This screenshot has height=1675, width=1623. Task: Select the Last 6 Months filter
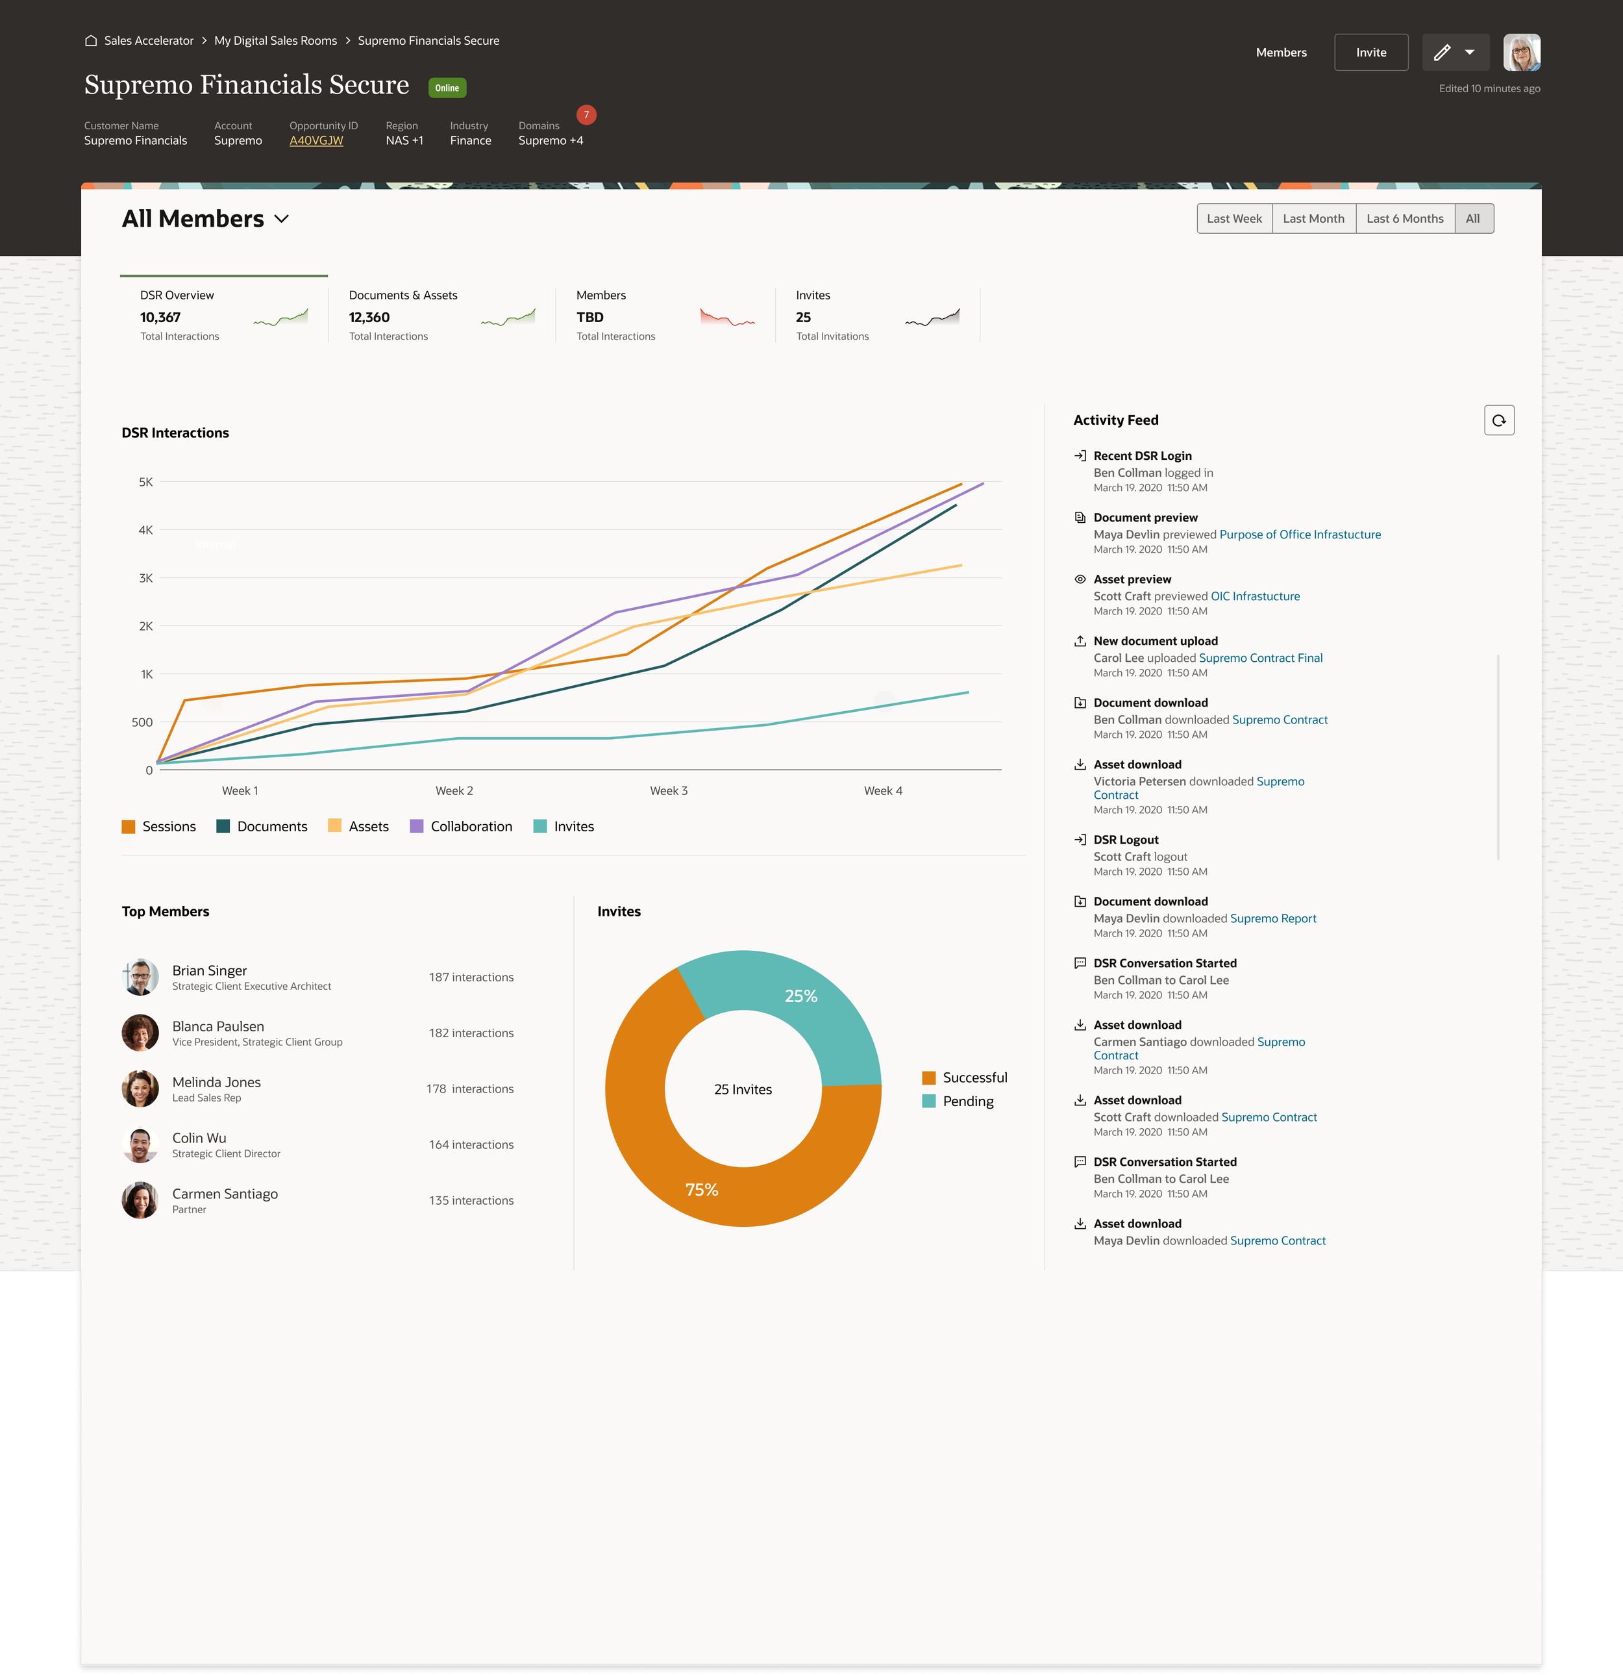pos(1404,219)
